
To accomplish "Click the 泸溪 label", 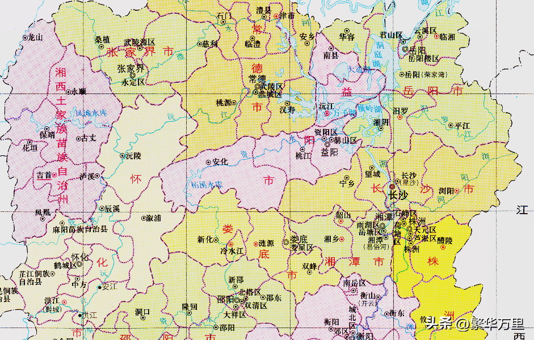I will (87, 176).
